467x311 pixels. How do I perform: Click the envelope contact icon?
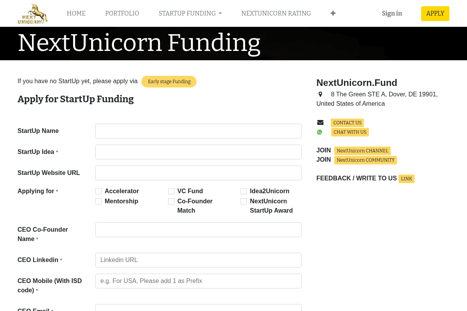tap(320, 122)
